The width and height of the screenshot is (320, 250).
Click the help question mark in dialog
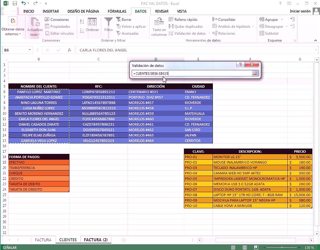240,64
